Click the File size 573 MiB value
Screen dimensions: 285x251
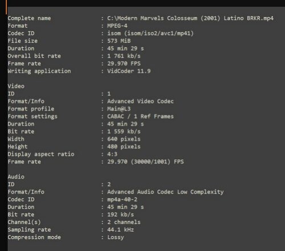coord(119,41)
